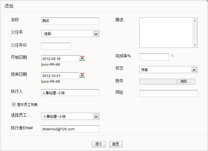Close the 添加 dialog via corner icon
Image resolution: width=208 pixels, height=151 pixels.
206,1
